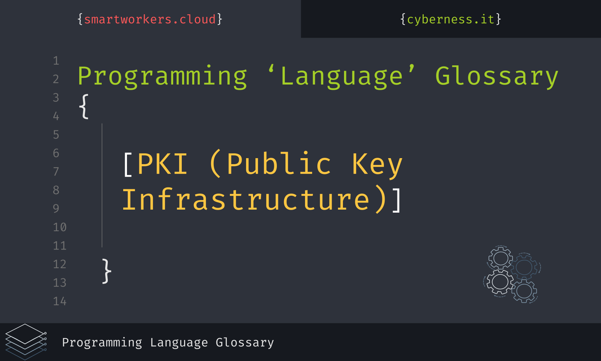Click line number 14 in gutter
The width and height of the screenshot is (601, 361).
tap(60, 301)
